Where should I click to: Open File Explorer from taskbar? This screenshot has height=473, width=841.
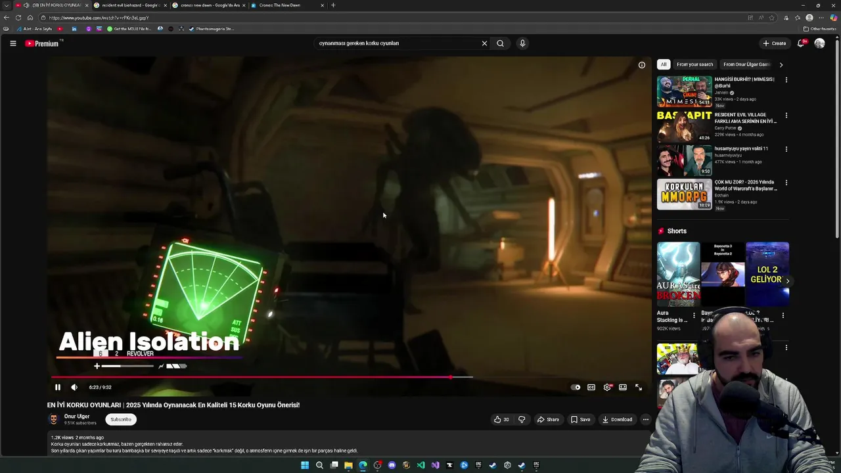click(x=348, y=465)
